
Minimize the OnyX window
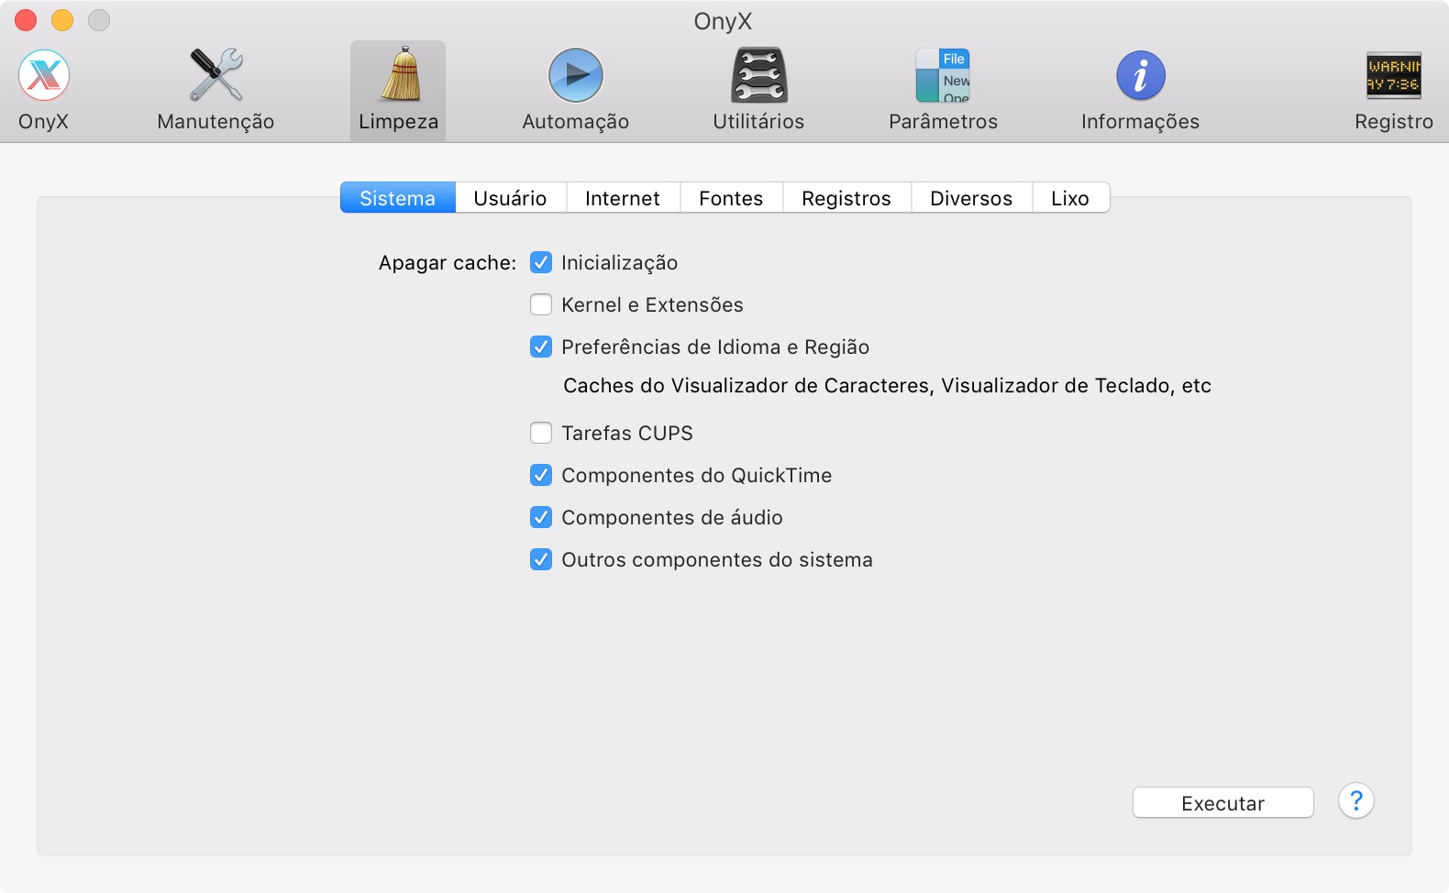pos(62,20)
